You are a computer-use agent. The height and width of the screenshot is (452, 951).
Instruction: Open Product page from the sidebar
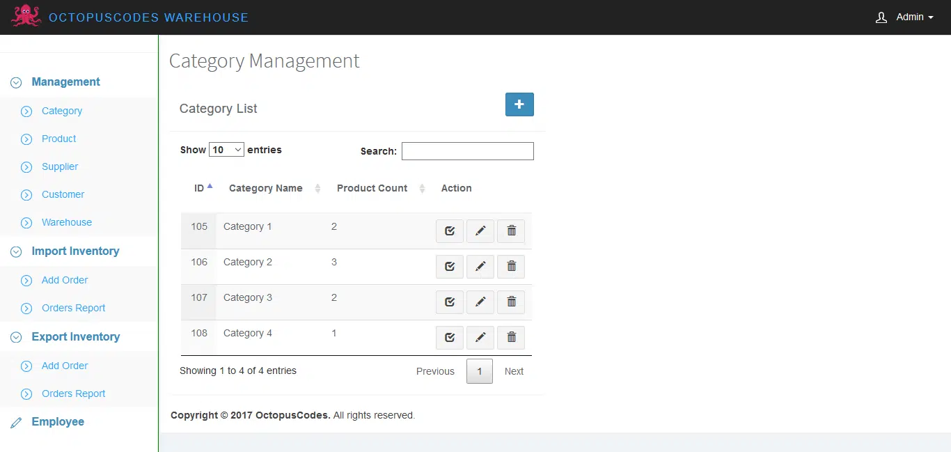(x=58, y=139)
